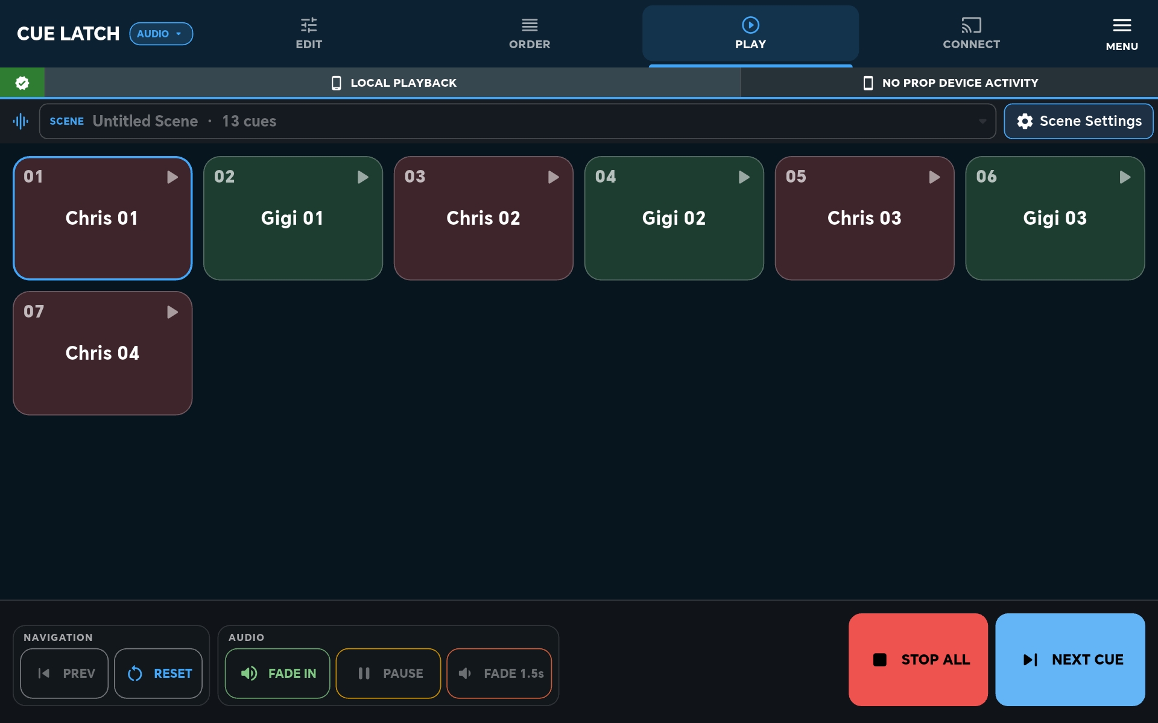
Task: Click the play icon on cue 05
Action: click(935, 177)
